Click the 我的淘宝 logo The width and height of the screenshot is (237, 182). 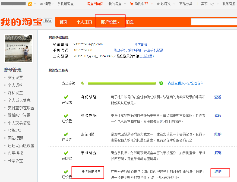(x=22, y=22)
